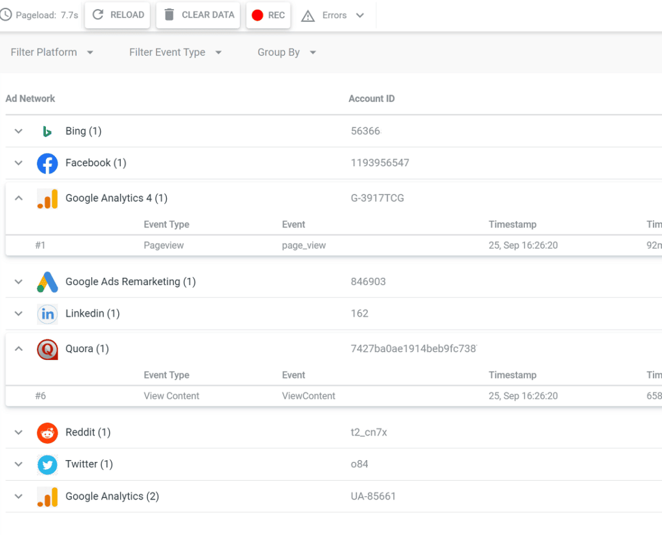The height and width of the screenshot is (535, 662).
Task: Click the Bing account ID 56366
Action: click(366, 131)
